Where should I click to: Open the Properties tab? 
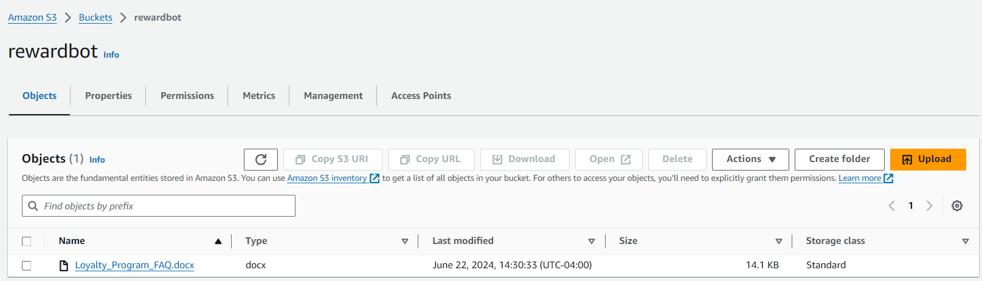[108, 96]
